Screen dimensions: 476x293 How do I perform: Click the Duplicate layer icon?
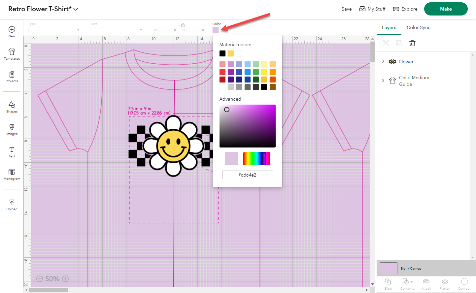(x=399, y=43)
